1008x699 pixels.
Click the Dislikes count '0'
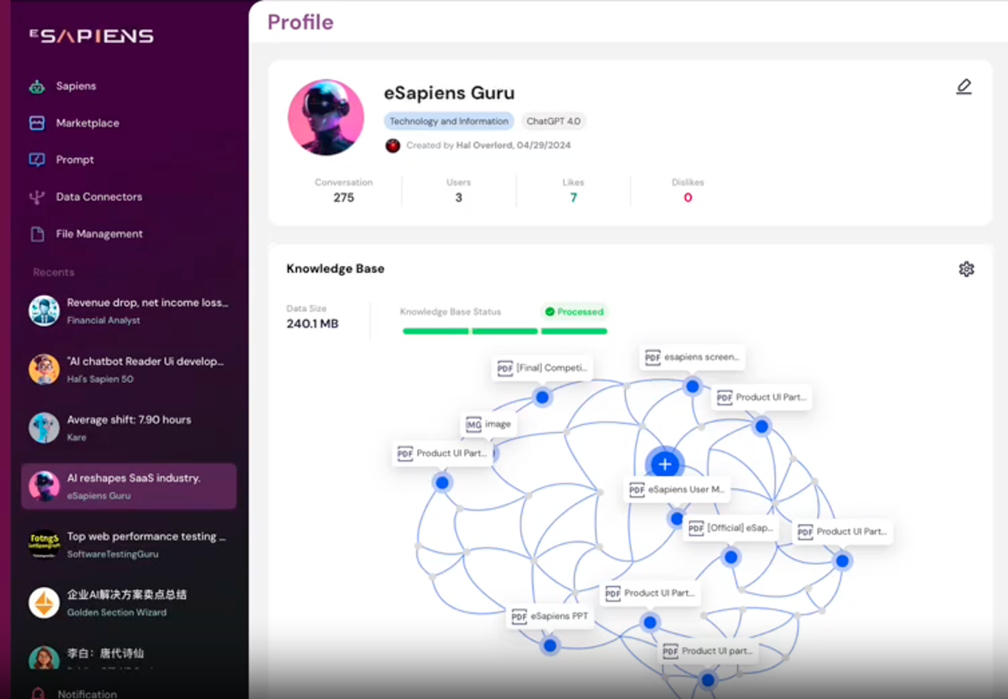688,198
